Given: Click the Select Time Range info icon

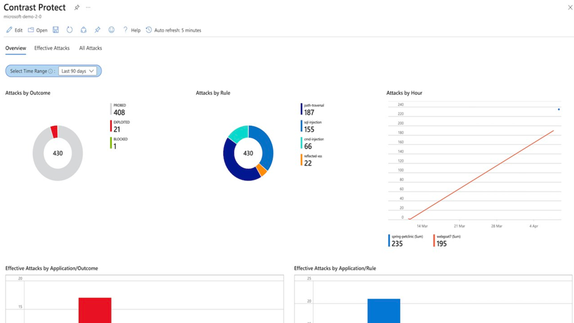Looking at the screenshot, I should tap(50, 71).
